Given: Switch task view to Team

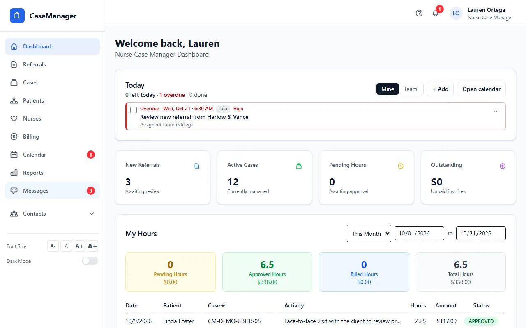Looking at the screenshot, I should click(x=411, y=89).
